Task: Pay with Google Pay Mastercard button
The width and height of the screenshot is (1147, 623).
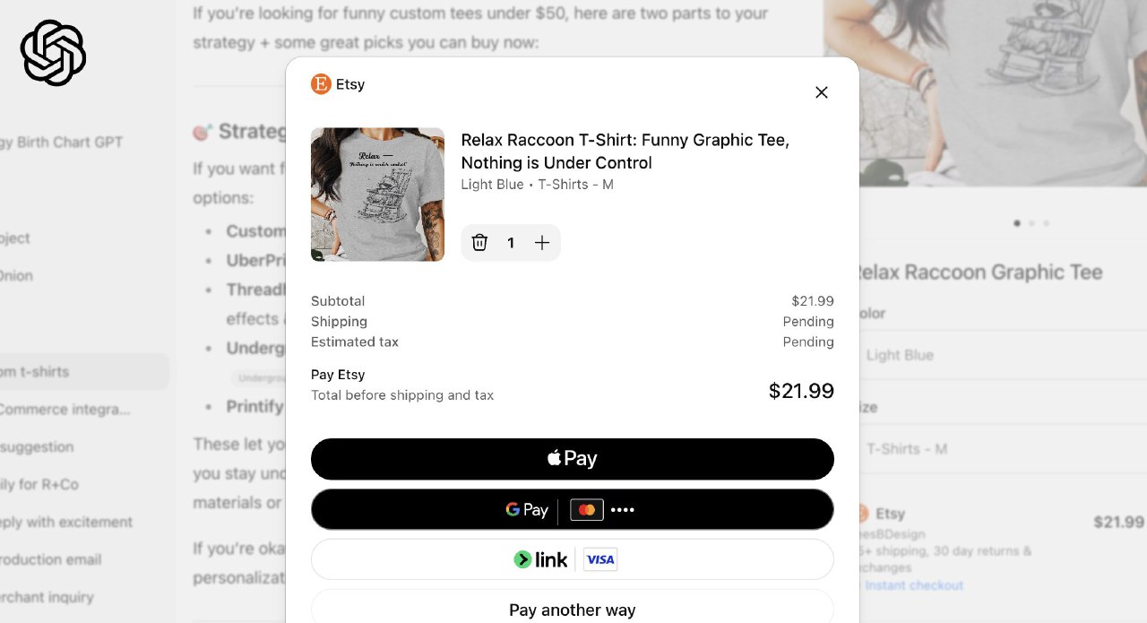Action: click(572, 509)
